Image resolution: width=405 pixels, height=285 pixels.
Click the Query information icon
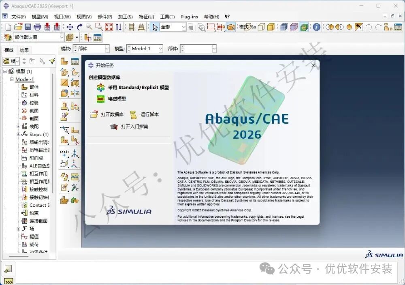click(x=316, y=27)
